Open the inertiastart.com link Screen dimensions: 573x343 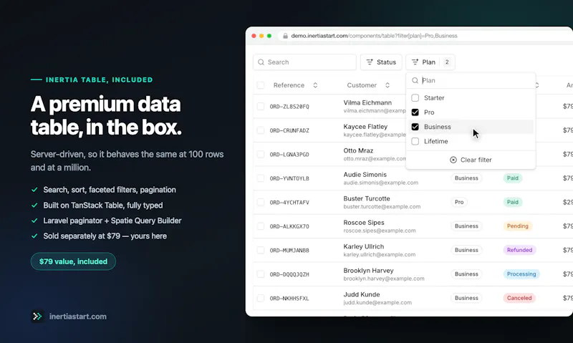78,317
